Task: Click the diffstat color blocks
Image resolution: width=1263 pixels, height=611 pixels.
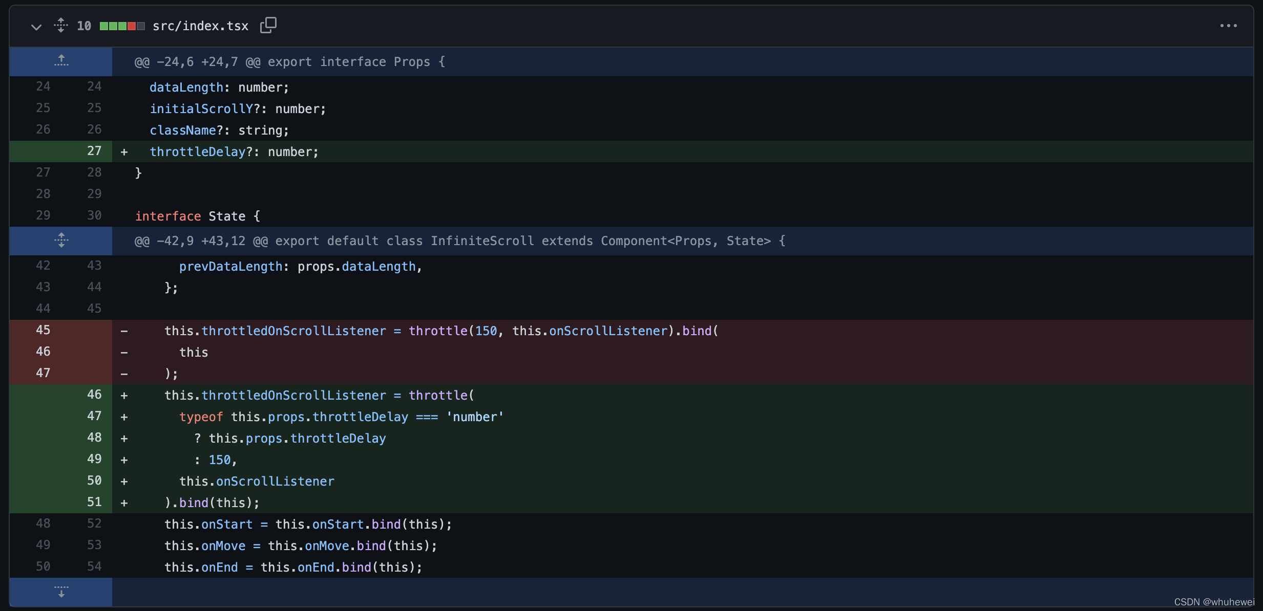Action: click(x=122, y=26)
